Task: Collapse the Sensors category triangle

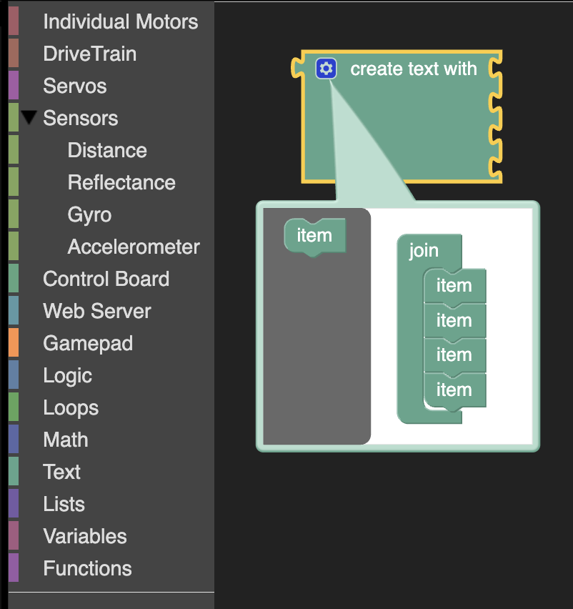Action: [x=29, y=118]
